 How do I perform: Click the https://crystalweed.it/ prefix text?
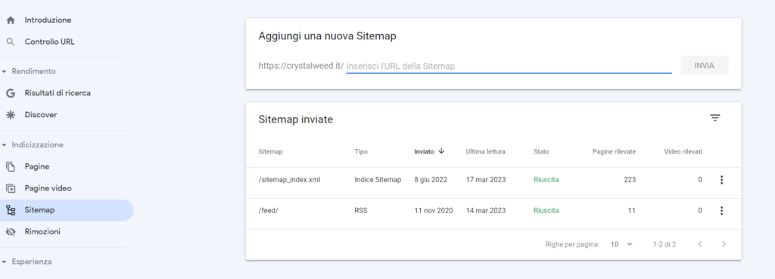[301, 66]
